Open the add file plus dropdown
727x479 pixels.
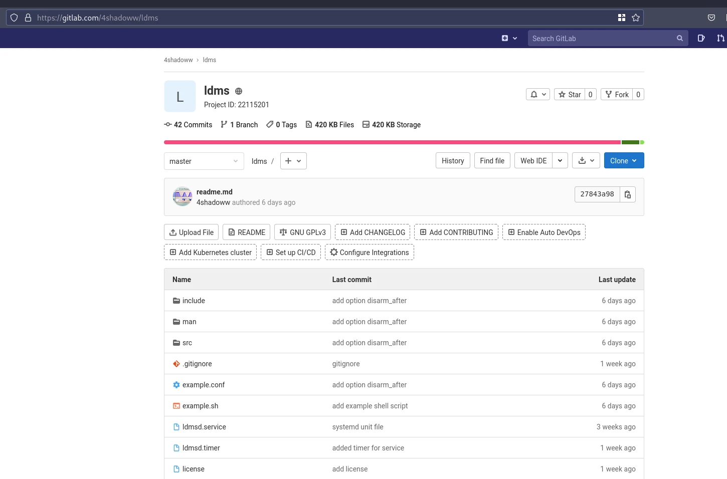click(293, 161)
